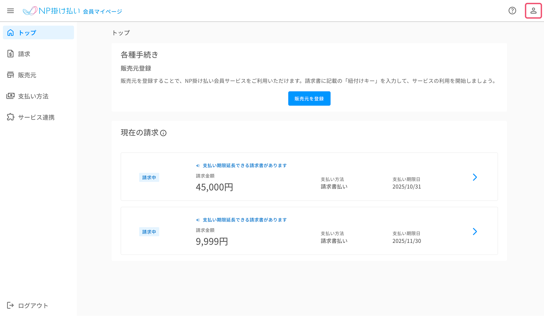Viewport: 544px width, 316px height.
Task: Click the 請求中 badge on the second invoice
Action: pos(149,232)
